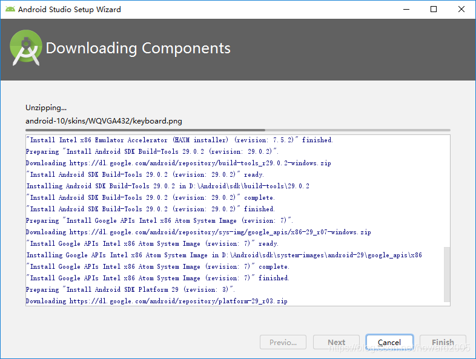
Task: Click the 'Downloading Components' heading
Action: pos(138,48)
